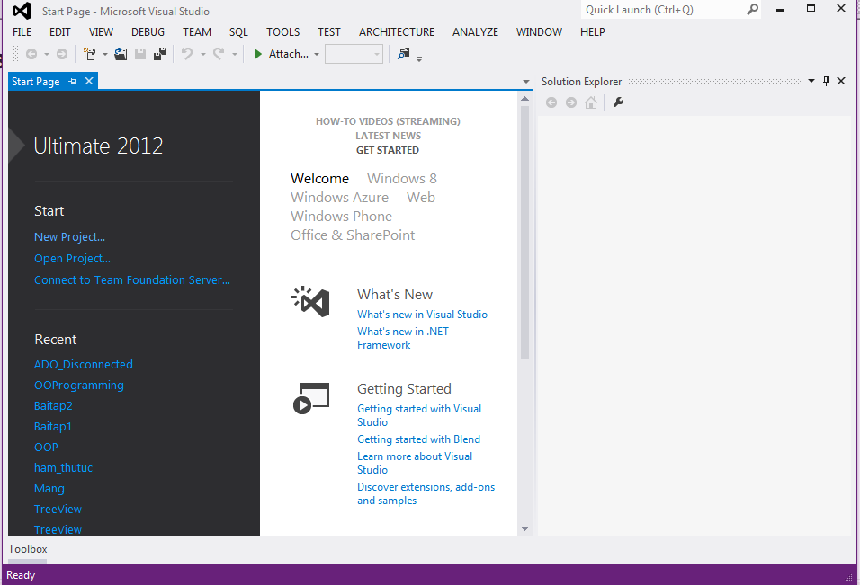Viewport: 860px width, 585px height.
Task: Click the Solution Explorer Forward icon
Action: [571, 102]
